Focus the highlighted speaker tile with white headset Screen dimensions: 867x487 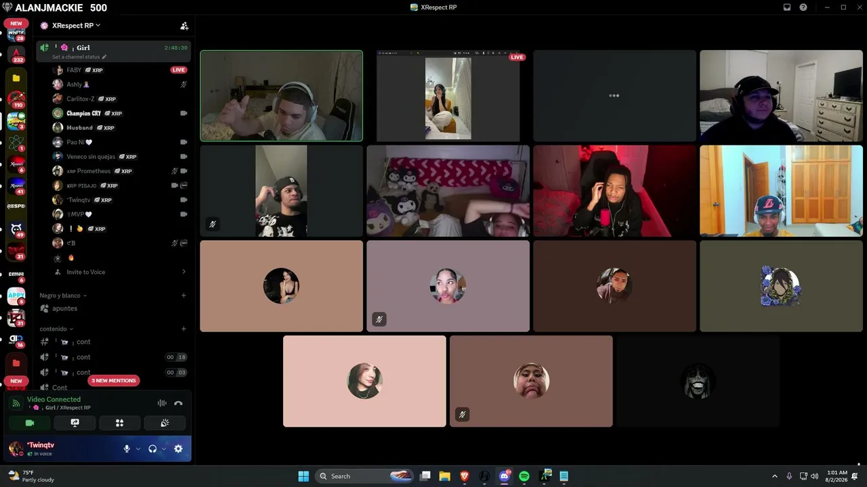[x=282, y=96]
